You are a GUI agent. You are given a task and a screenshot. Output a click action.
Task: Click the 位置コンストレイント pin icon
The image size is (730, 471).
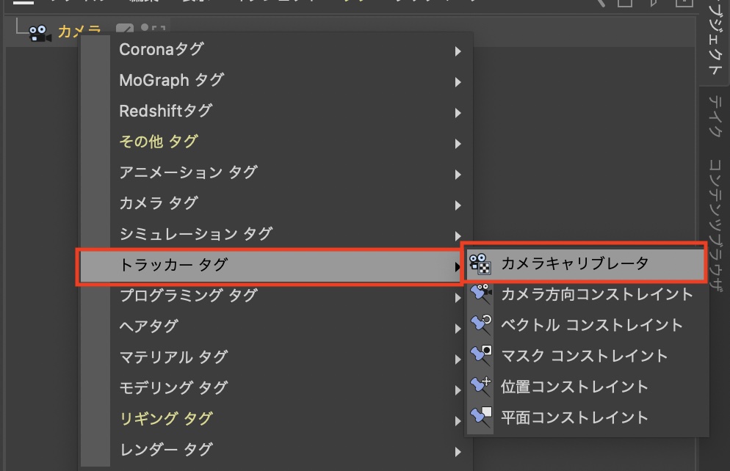(x=480, y=387)
